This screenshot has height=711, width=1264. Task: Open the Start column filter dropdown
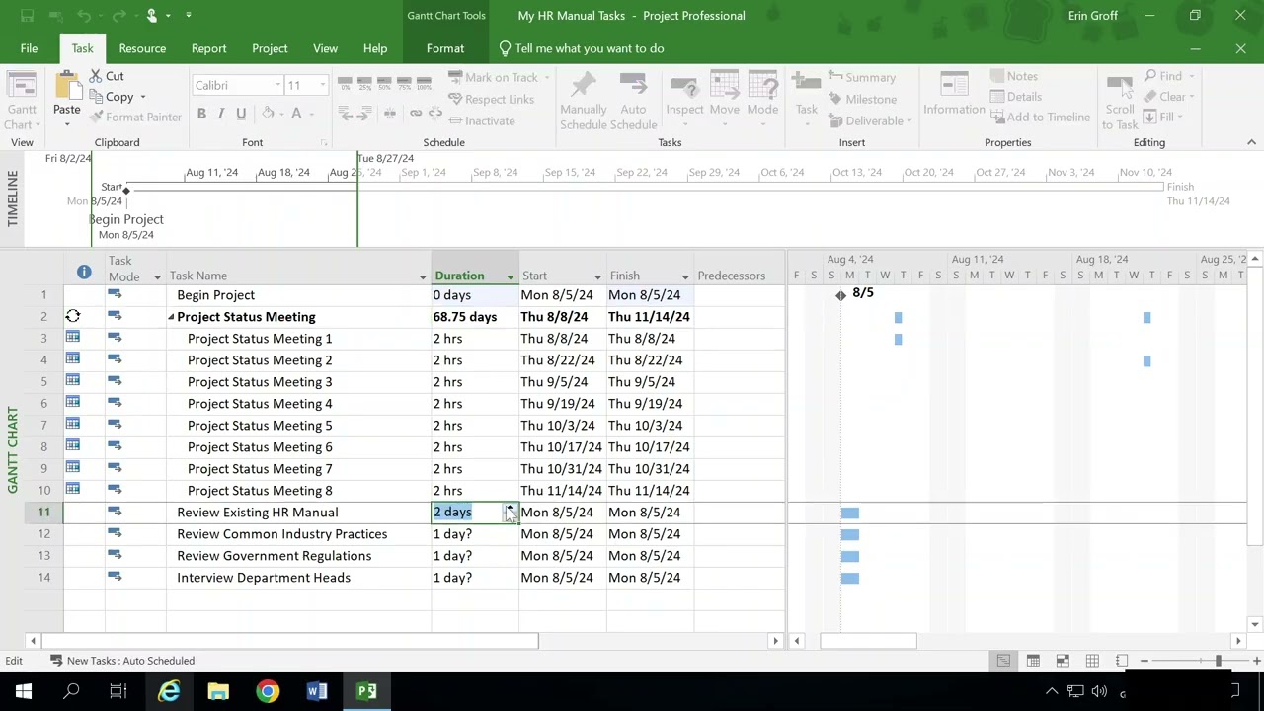tap(597, 276)
